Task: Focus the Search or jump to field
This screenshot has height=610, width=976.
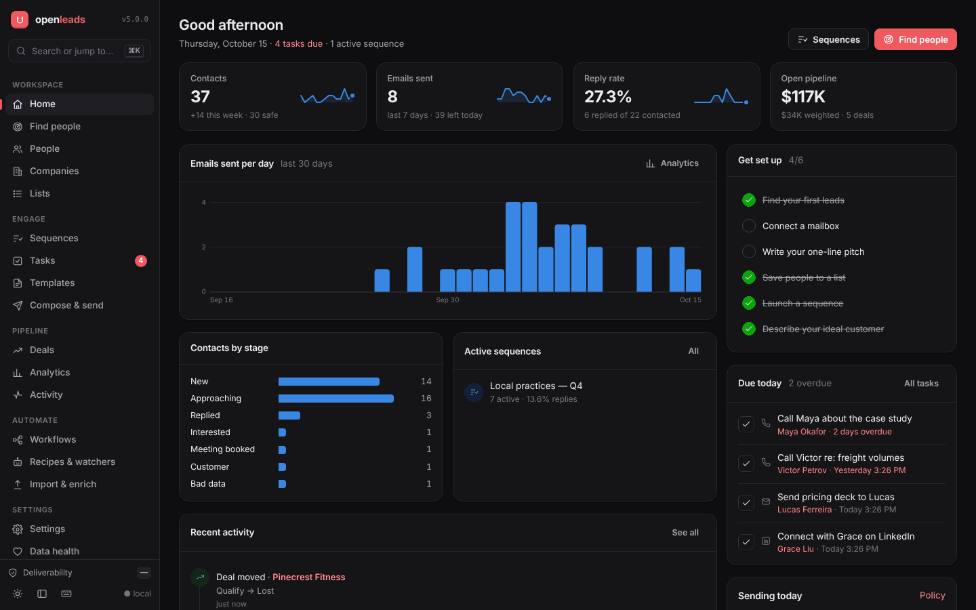Action: (x=79, y=51)
